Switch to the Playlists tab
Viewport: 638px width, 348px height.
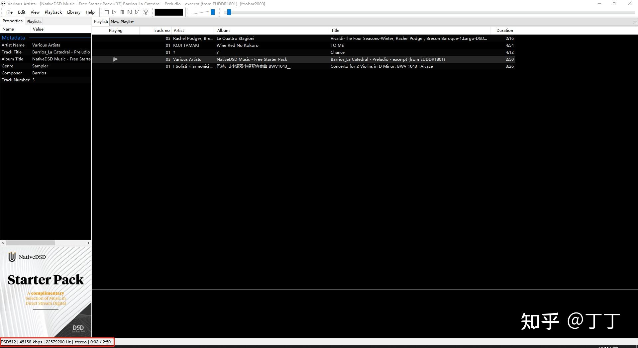(34, 21)
